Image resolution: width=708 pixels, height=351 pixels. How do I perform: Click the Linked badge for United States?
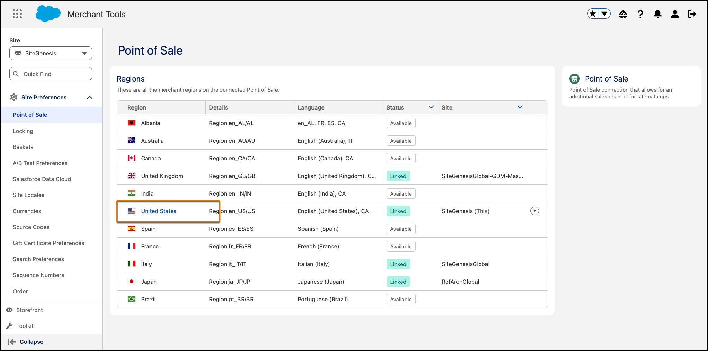(398, 211)
